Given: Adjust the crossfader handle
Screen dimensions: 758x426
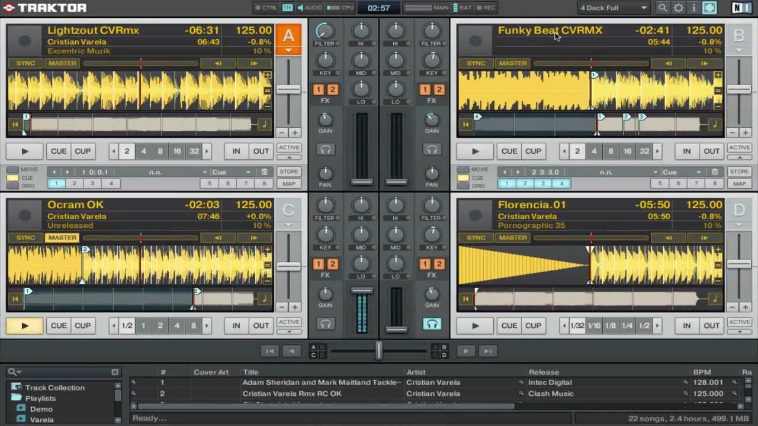Looking at the screenshot, I should [378, 350].
